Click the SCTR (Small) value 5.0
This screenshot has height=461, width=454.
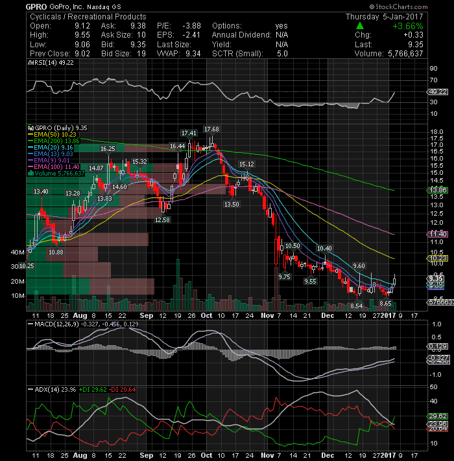[x=282, y=54]
